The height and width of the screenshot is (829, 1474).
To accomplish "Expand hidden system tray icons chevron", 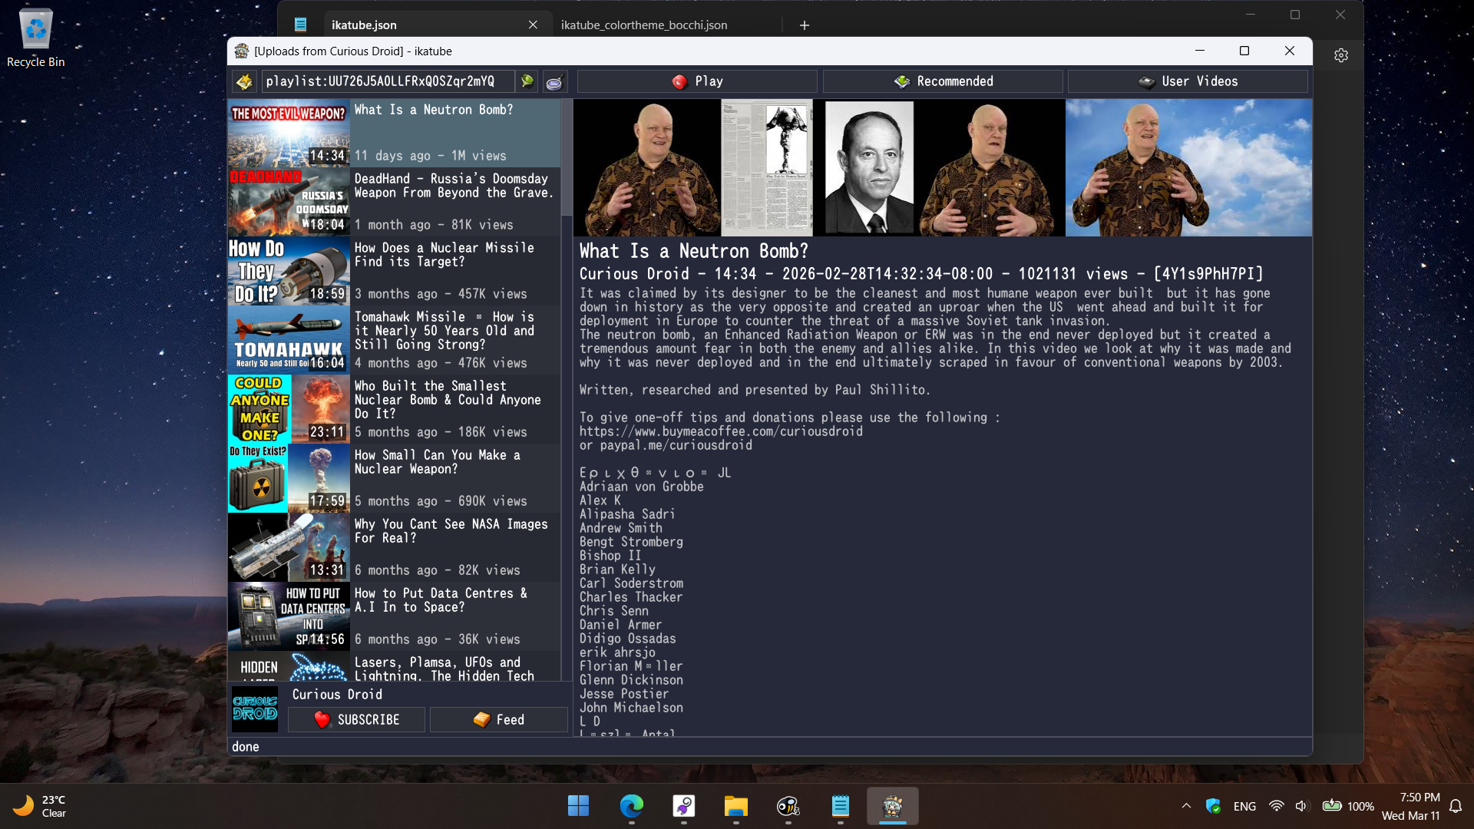I will tap(1186, 806).
